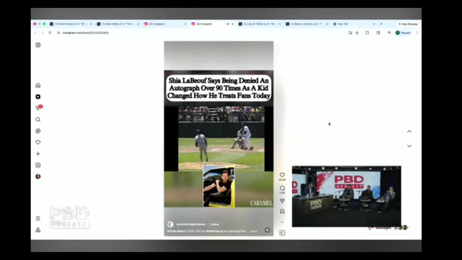Image resolution: width=462 pixels, height=260 pixels.
Task: Go to Instagram Home from the sidebar
Action: pos(38,86)
